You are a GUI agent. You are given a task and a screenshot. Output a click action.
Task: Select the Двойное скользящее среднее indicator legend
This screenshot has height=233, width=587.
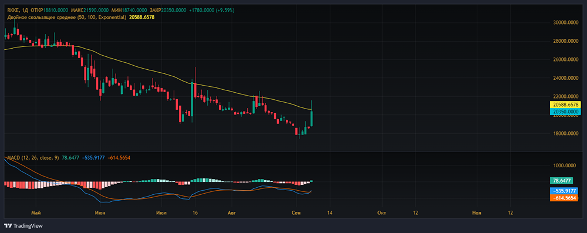coord(67,17)
